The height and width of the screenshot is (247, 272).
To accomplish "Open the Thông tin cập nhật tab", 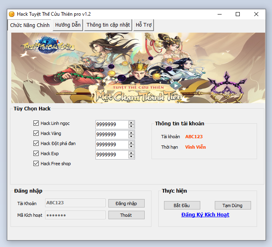I will point(108,25).
